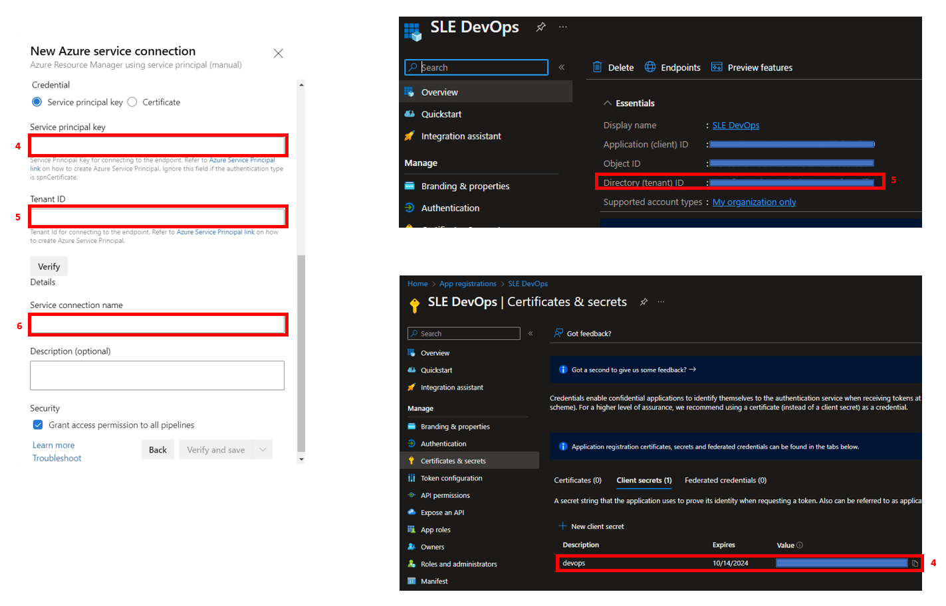Click the Back button

[x=158, y=449]
